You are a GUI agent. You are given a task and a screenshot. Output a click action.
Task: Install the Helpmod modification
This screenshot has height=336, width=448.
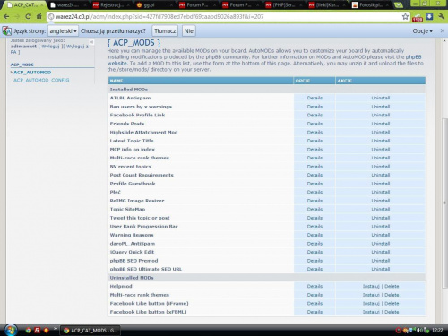tap(371, 286)
